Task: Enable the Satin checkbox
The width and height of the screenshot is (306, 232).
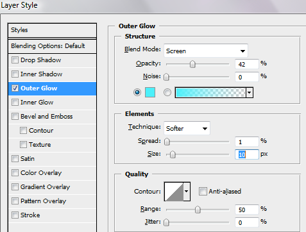Action: (15, 159)
